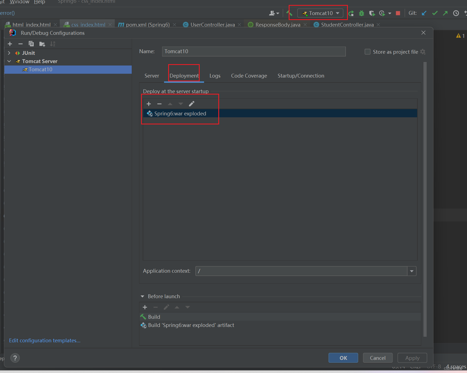This screenshot has height=373, width=467.
Task: Open StudentController.java editor tab
Action: (347, 25)
